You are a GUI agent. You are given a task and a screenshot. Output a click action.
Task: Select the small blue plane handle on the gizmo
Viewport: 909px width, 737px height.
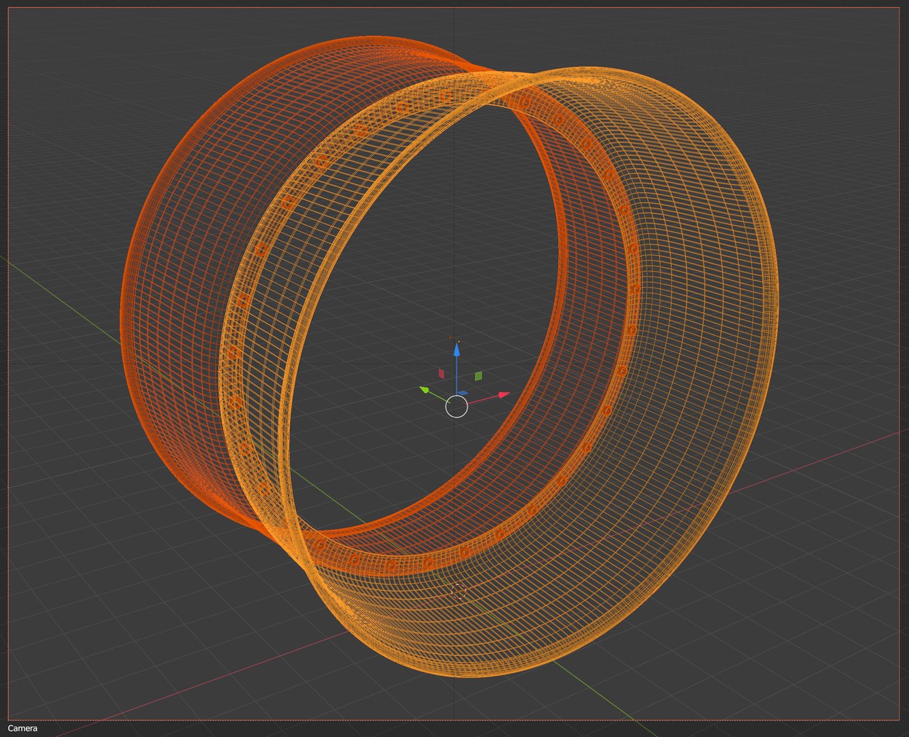tap(462, 393)
